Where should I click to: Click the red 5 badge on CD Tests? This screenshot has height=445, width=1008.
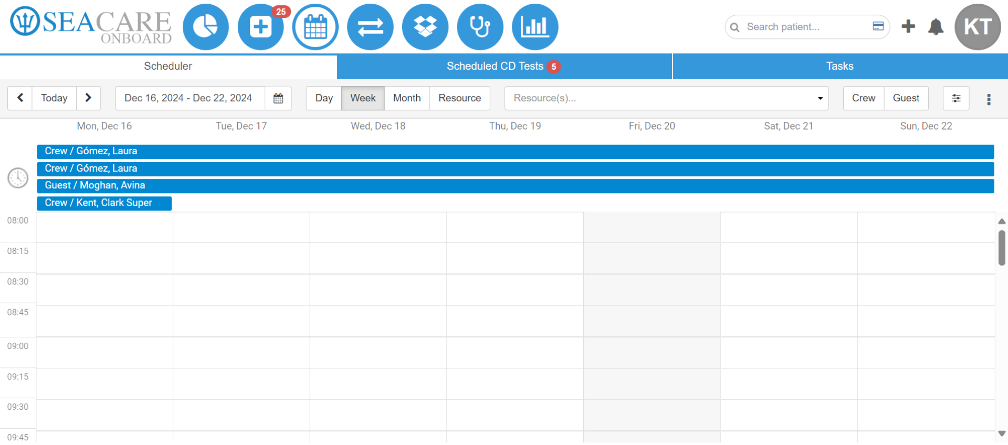(553, 67)
